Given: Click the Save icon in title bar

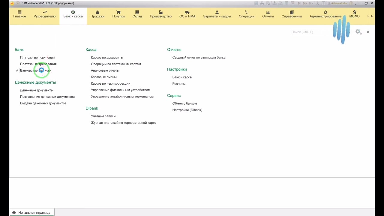Looking at the screenshot, I should (x=256, y=3).
